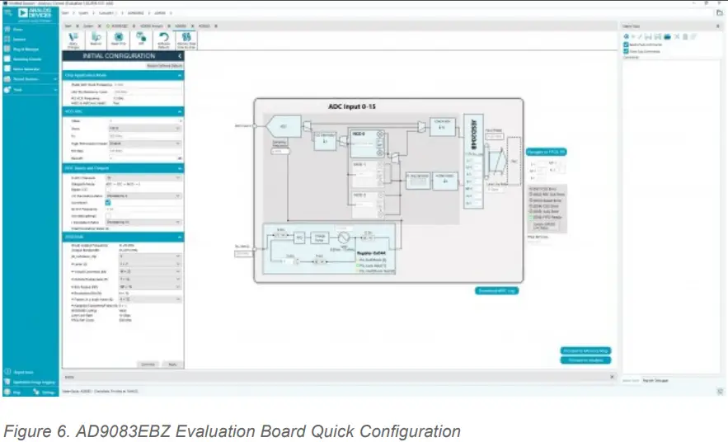Open Remoting Console in the sidebar
Image resolution: width=728 pixels, height=442 pixels.
(x=27, y=59)
